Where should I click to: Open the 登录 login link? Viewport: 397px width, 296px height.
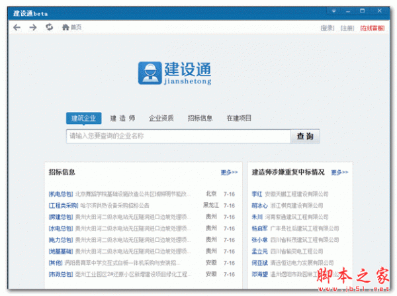pos(328,28)
